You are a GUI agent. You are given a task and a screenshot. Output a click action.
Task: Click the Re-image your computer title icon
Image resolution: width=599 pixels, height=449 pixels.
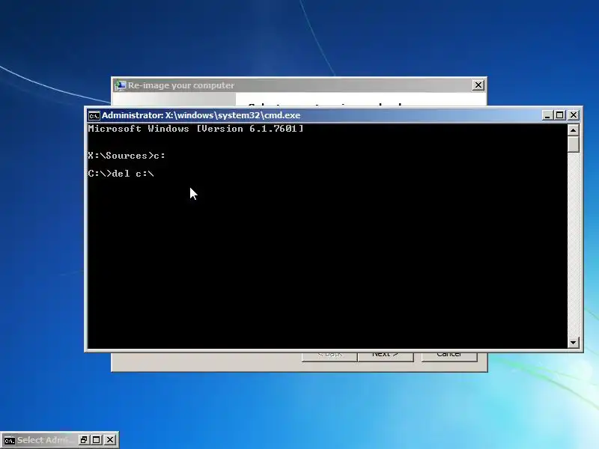(120, 85)
